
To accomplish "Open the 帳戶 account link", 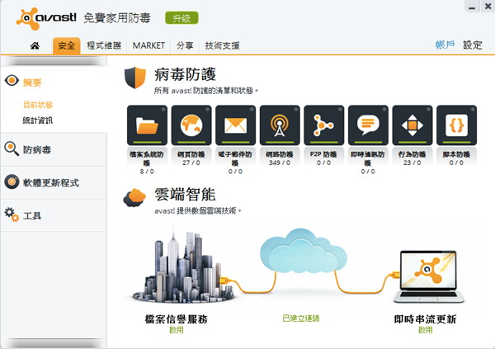I will pos(445,45).
